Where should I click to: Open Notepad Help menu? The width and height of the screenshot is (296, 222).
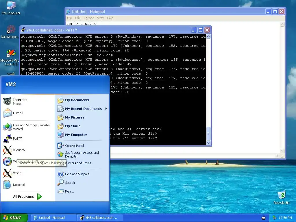coord(110,18)
